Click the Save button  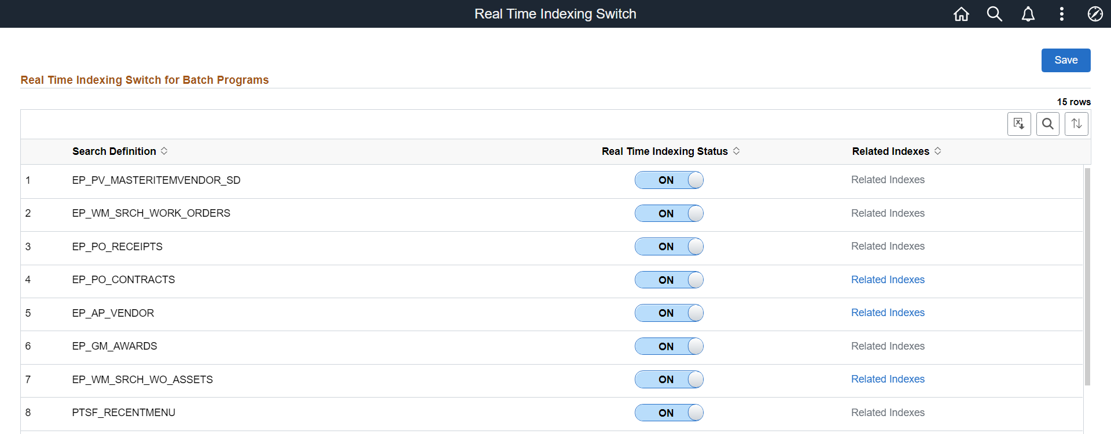point(1066,60)
